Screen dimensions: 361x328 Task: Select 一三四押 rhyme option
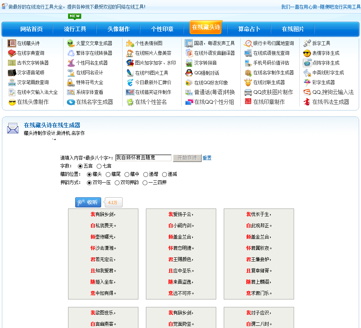pos(145,183)
